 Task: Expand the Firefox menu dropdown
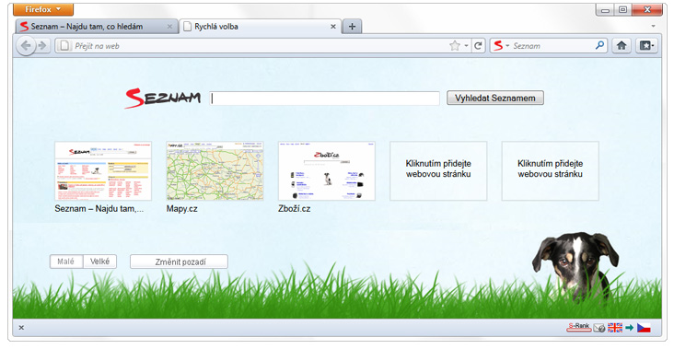tap(43, 9)
